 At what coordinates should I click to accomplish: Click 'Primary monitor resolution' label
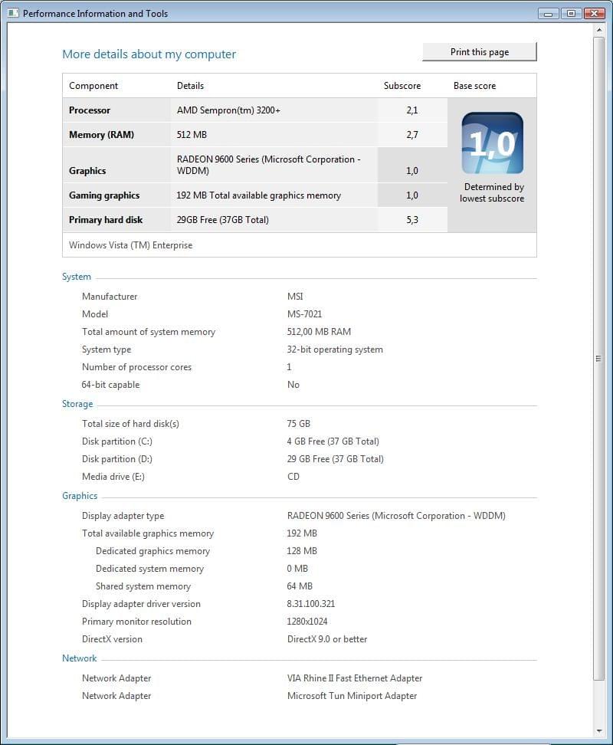coord(136,622)
